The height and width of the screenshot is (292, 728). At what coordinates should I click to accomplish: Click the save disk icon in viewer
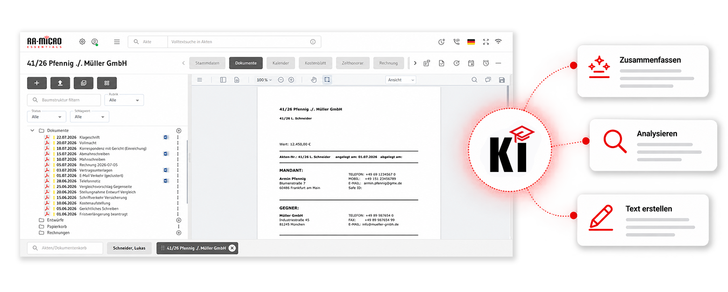point(501,80)
